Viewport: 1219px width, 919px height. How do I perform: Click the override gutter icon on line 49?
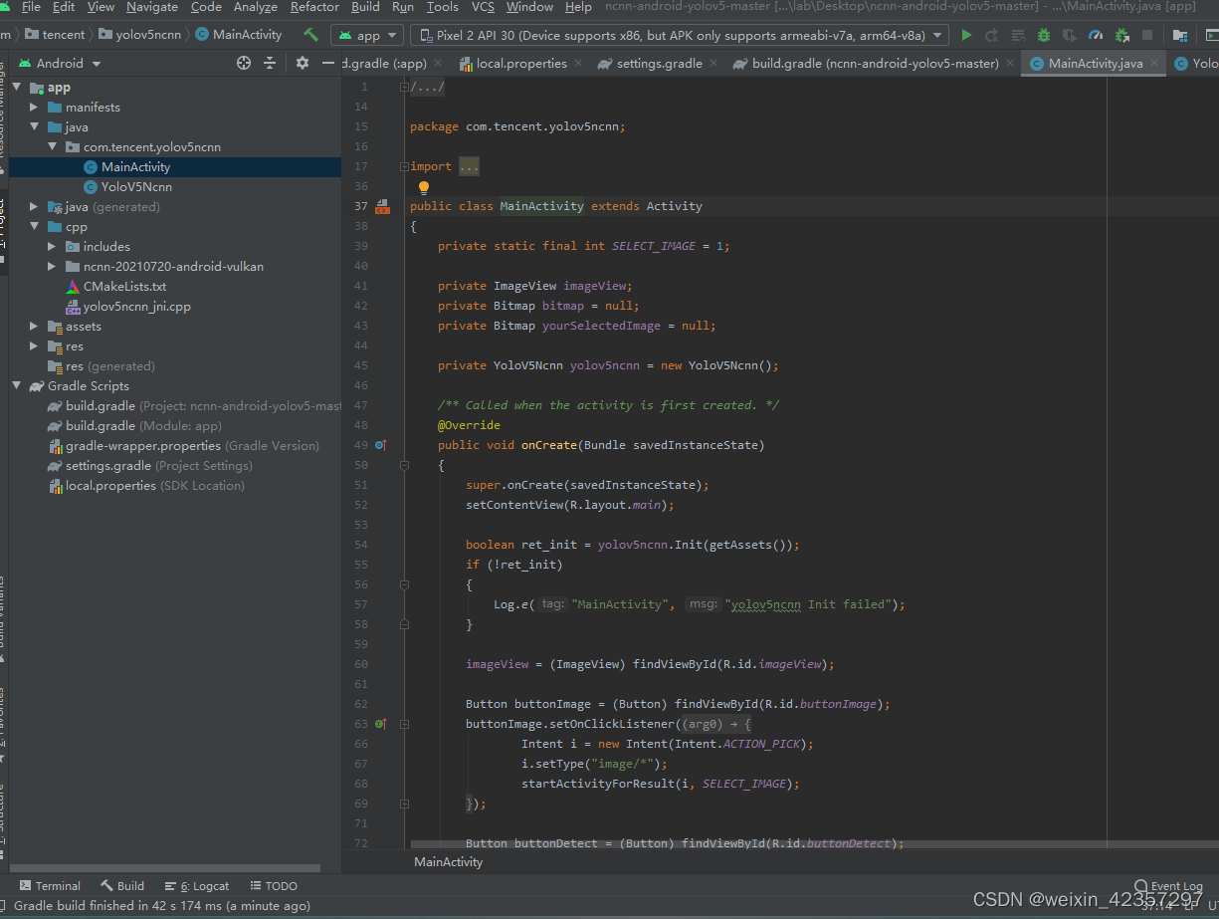pos(380,445)
